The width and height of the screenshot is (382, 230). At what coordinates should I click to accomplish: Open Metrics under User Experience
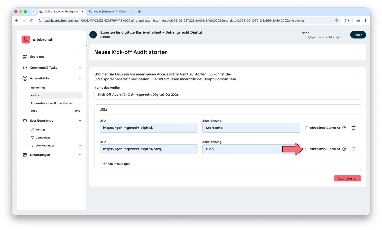click(40, 130)
